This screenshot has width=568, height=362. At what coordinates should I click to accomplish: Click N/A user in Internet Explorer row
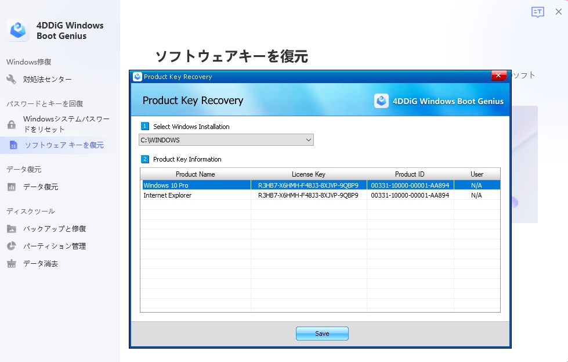[476, 195]
